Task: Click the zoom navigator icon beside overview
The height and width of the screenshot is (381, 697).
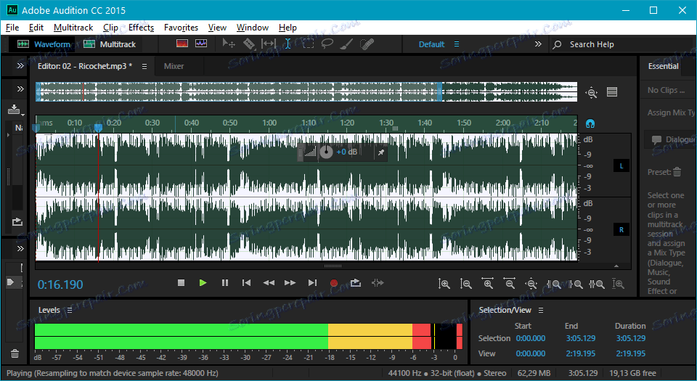Action: point(592,92)
